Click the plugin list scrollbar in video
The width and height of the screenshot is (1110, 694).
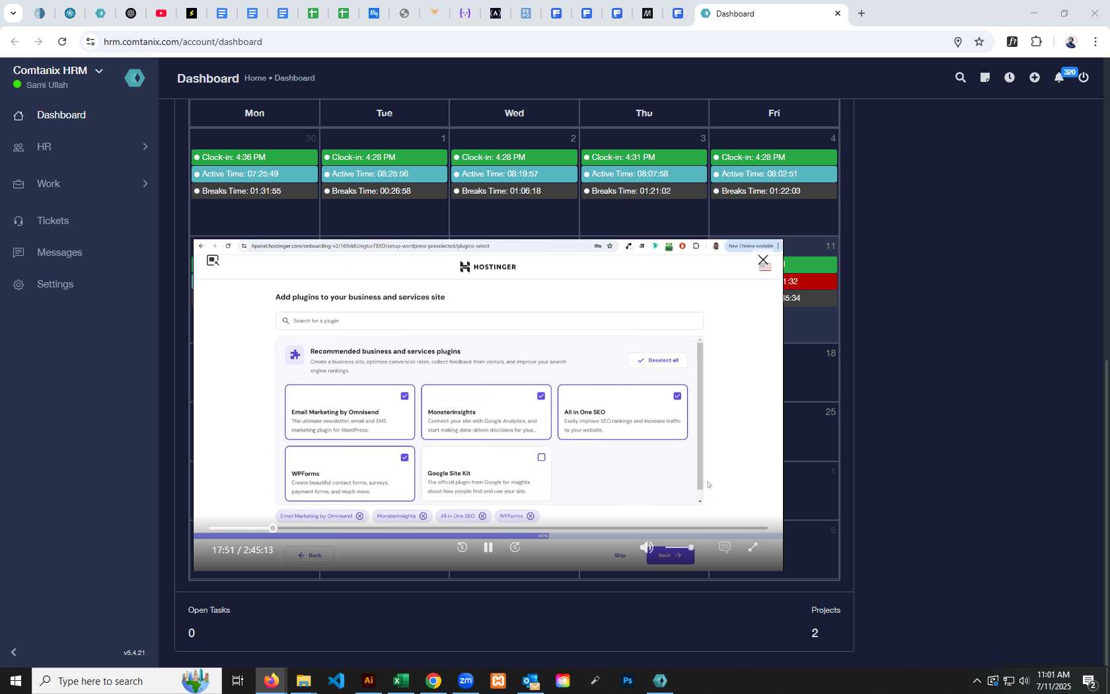(x=700, y=416)
